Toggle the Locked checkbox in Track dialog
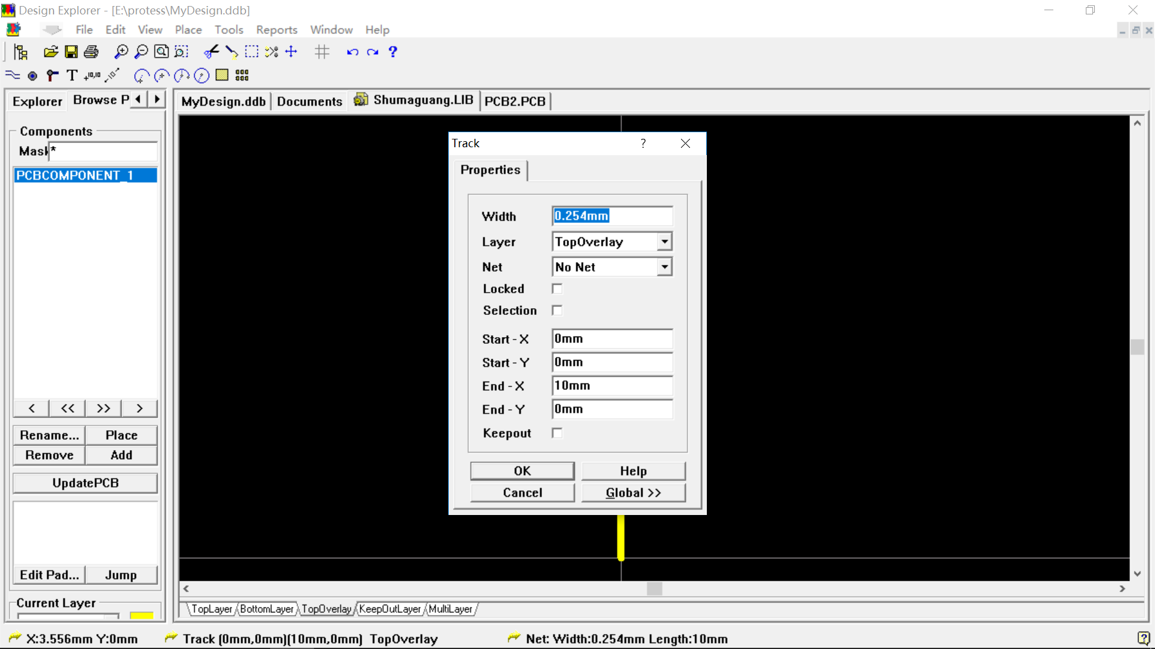 pos(558,288)
